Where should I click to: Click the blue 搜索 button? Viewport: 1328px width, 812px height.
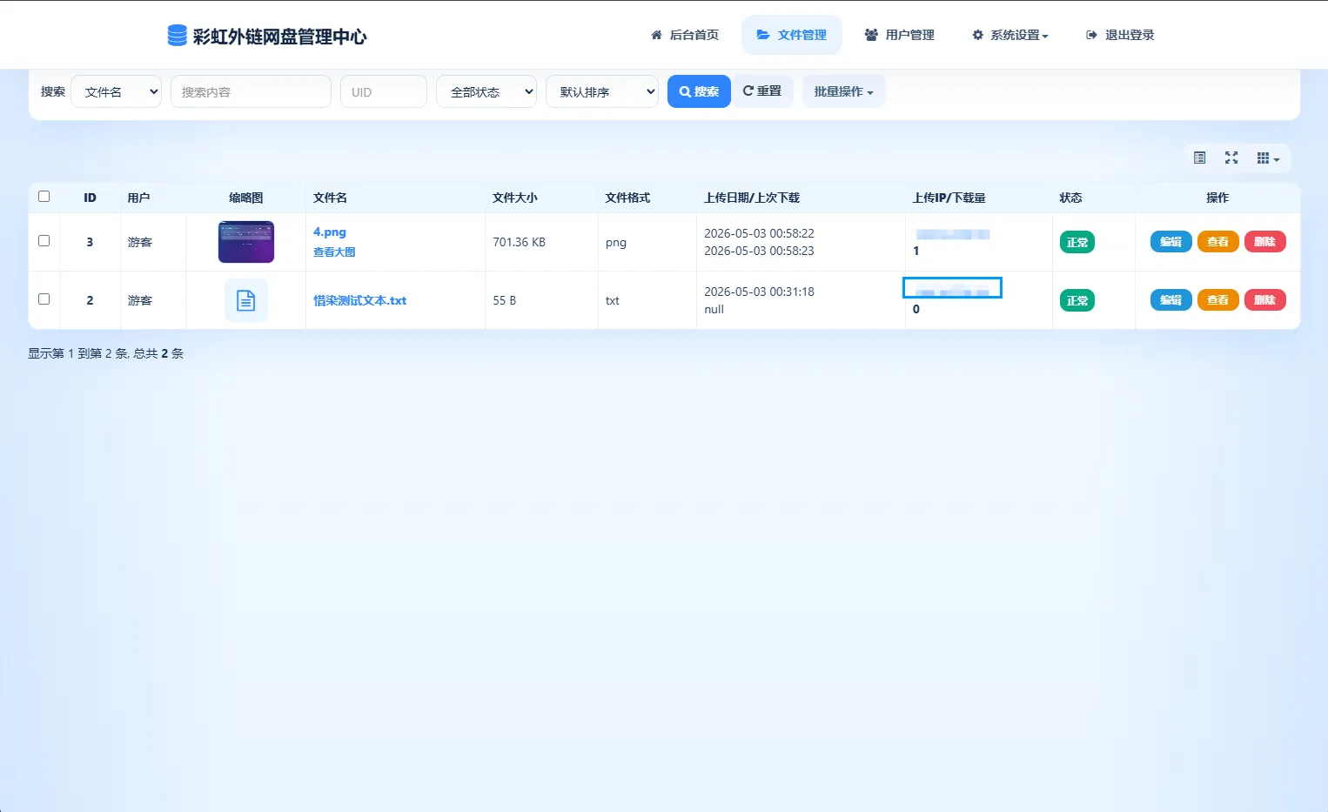[699, 91]
